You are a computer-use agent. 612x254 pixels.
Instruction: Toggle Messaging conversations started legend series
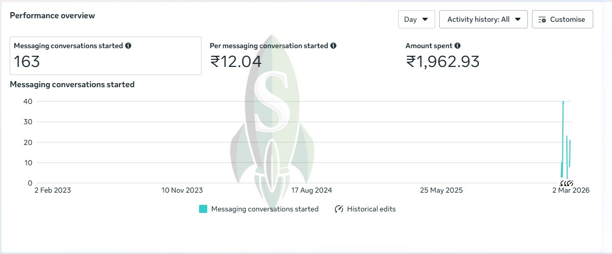264,209
